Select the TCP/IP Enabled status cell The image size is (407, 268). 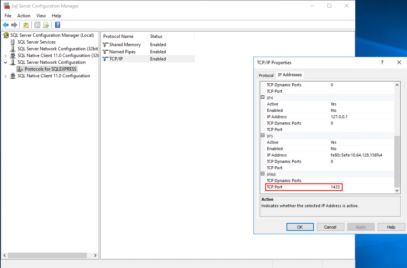pyautogui.click(x=158, y=59)
